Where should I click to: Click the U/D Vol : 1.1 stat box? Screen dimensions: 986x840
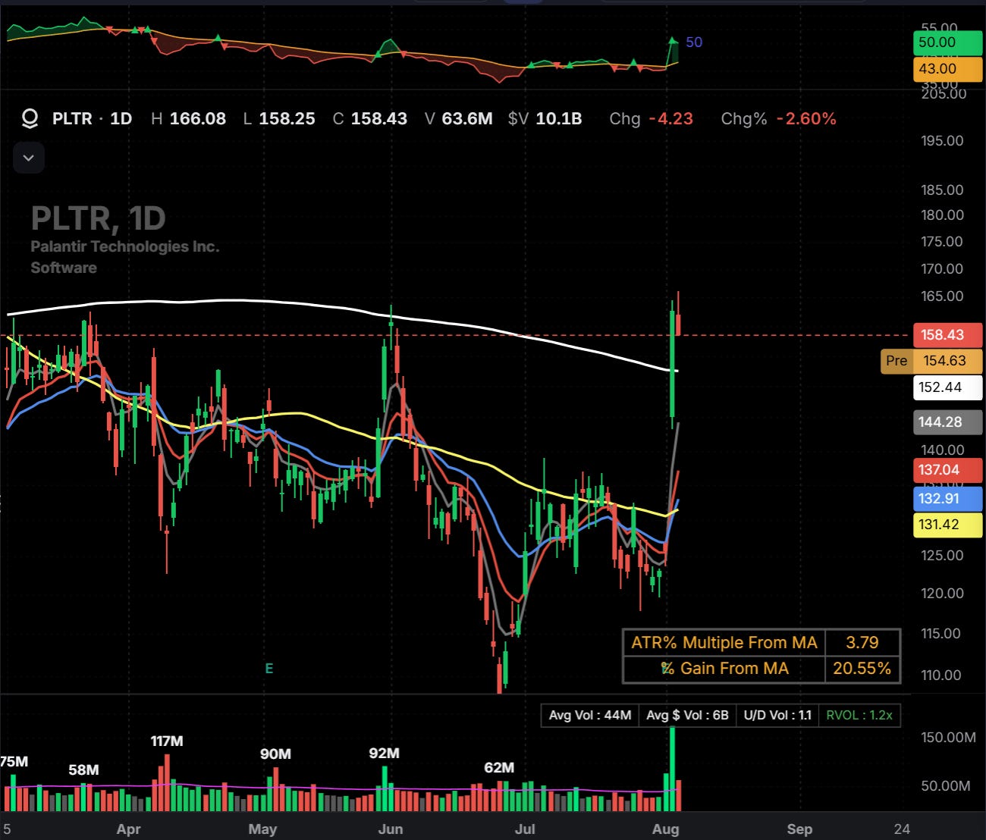coord(777,715)
